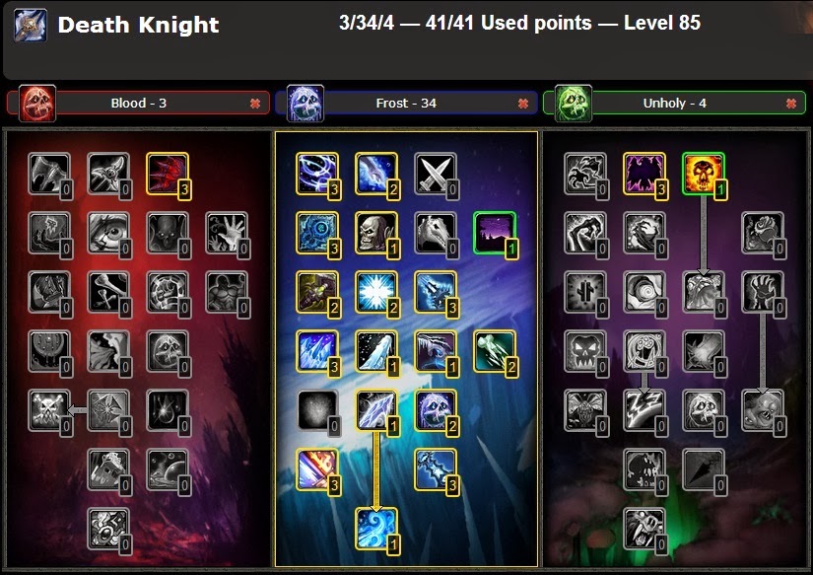The width and height of the screenshot is (813, 575).
Task: Select the crossed bones talent in Blood tree
Action: point(108,292)
